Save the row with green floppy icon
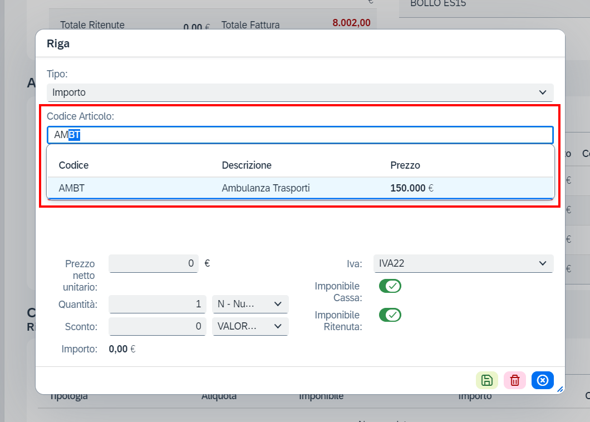This screenshot has height=422, width=590. tap(487, 380)
